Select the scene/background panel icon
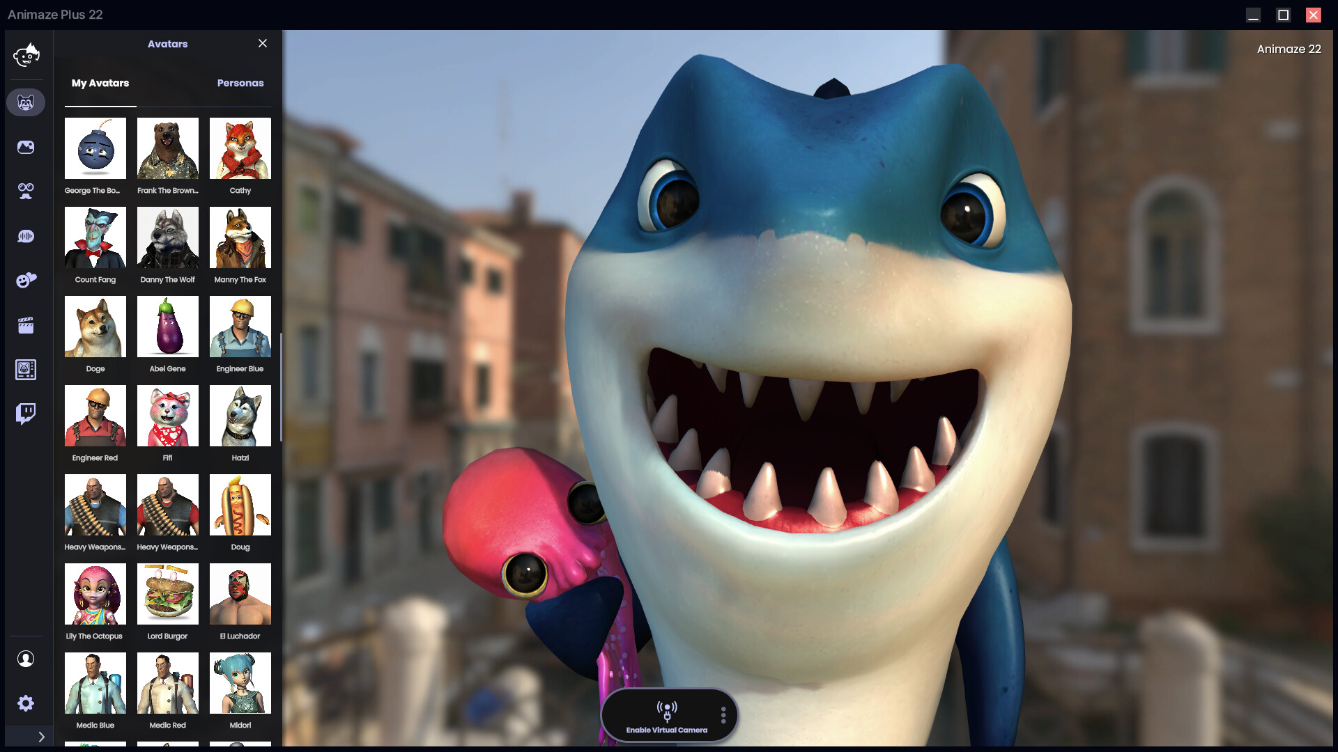1338x752 pixels. [25, 147]
